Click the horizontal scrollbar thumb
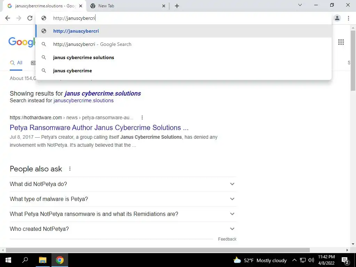 pos(158,250)
